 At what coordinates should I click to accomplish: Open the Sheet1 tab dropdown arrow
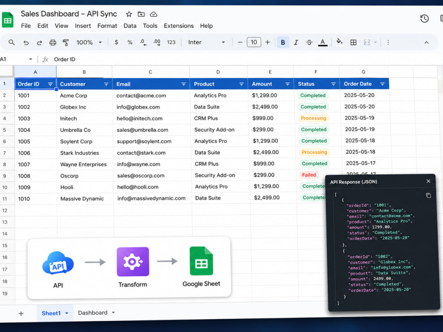(67, 313)
